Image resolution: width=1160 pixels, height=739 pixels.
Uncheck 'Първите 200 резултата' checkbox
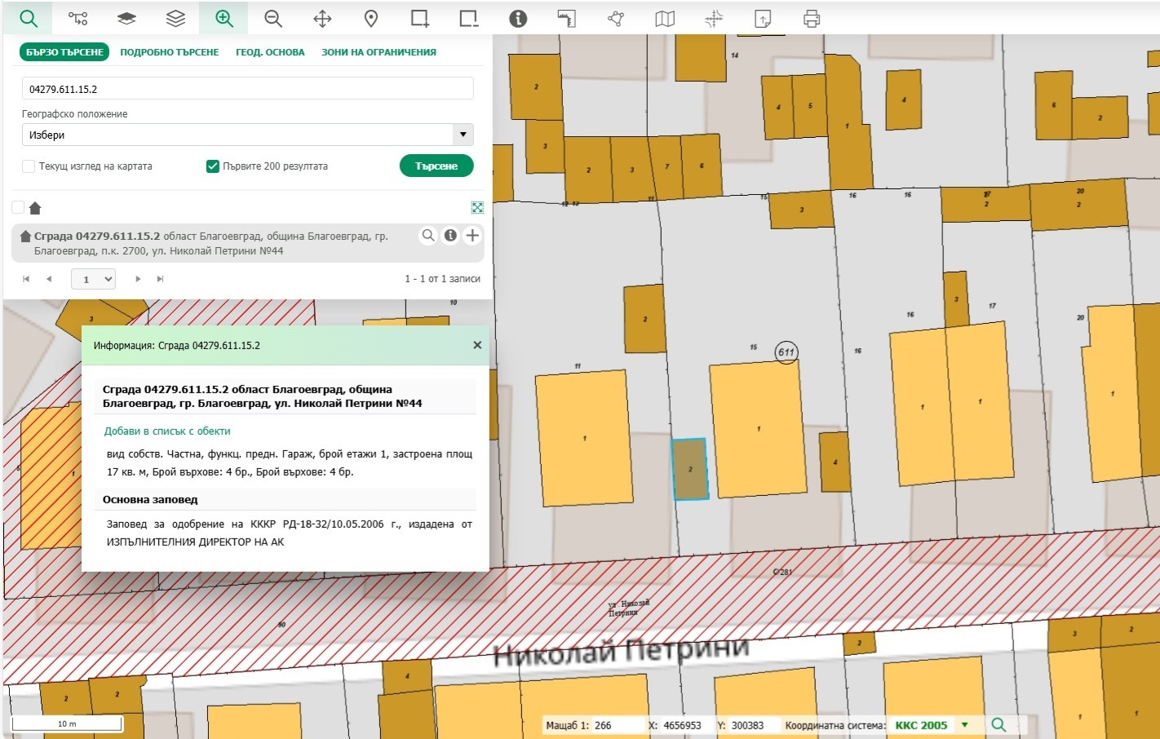click(213, 166)
